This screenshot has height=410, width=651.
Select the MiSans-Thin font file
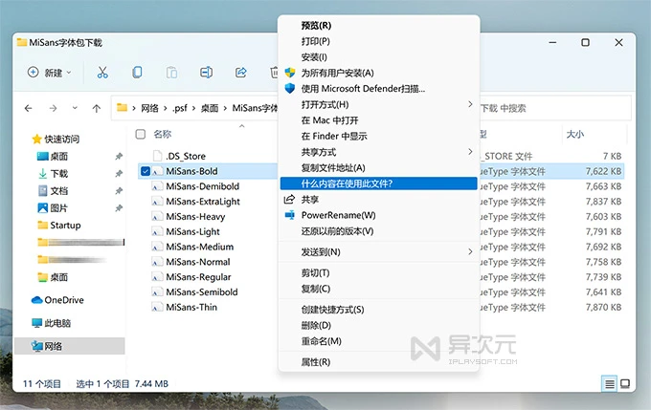(x=191, y=307)
